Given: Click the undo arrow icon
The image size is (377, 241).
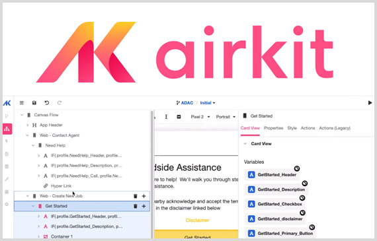Looking at the screenshot, I should coord(47,103).
